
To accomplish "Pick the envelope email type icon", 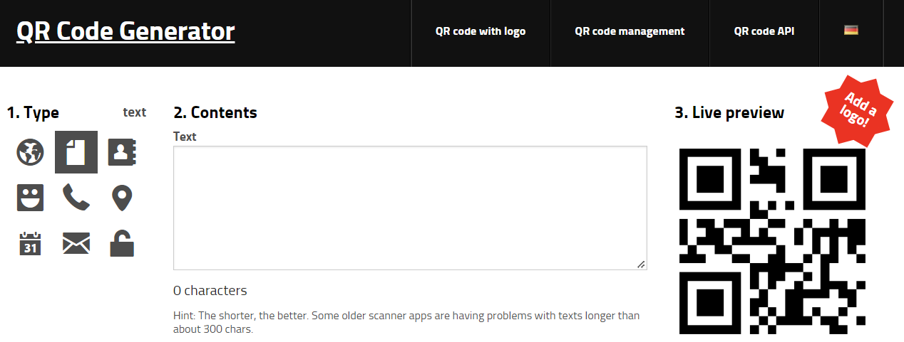I will [76, 243].
